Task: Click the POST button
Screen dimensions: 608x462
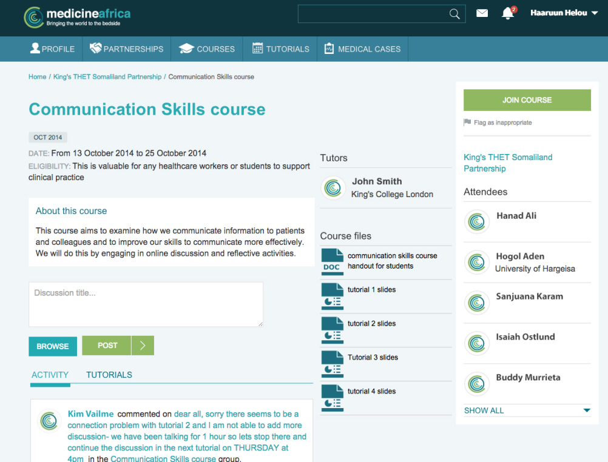Action: [x=107, y=346]
